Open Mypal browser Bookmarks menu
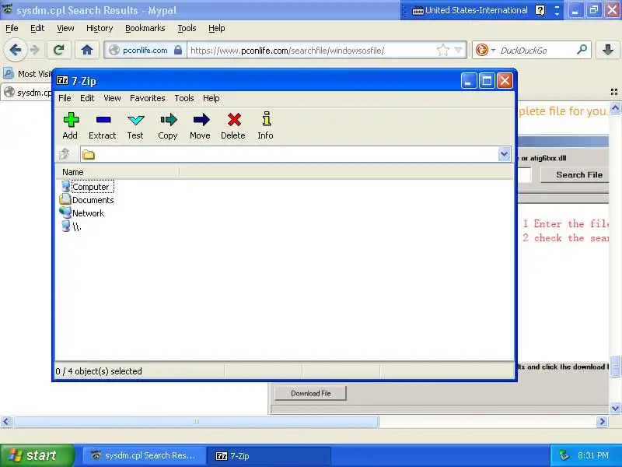622x467 pixels. click(x=145, y=28)
